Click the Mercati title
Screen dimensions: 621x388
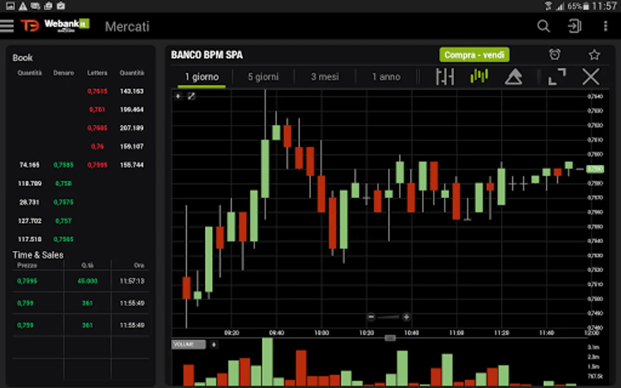pyautogui.click(x=127, y=27)
